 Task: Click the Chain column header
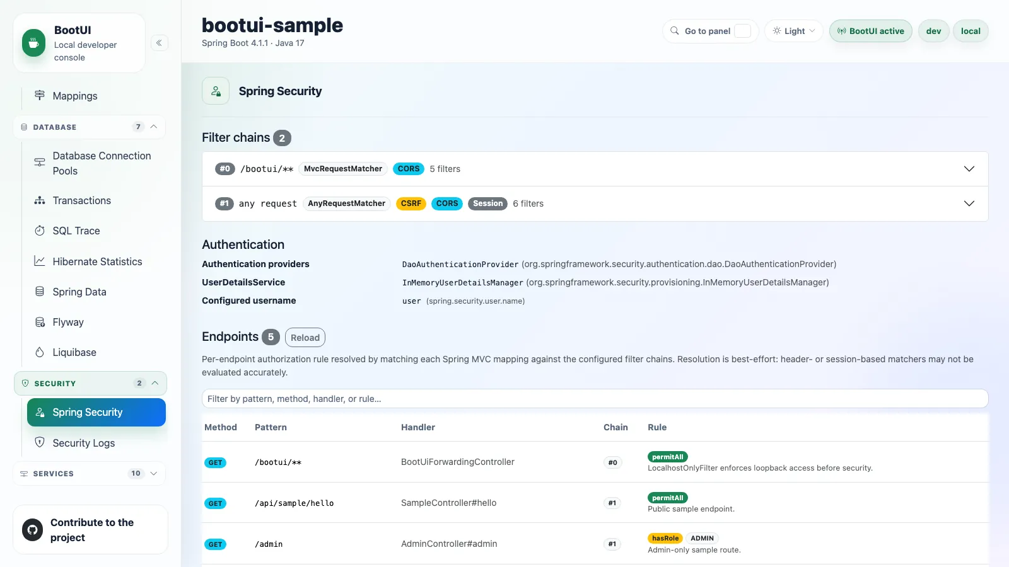coord(615,427)
